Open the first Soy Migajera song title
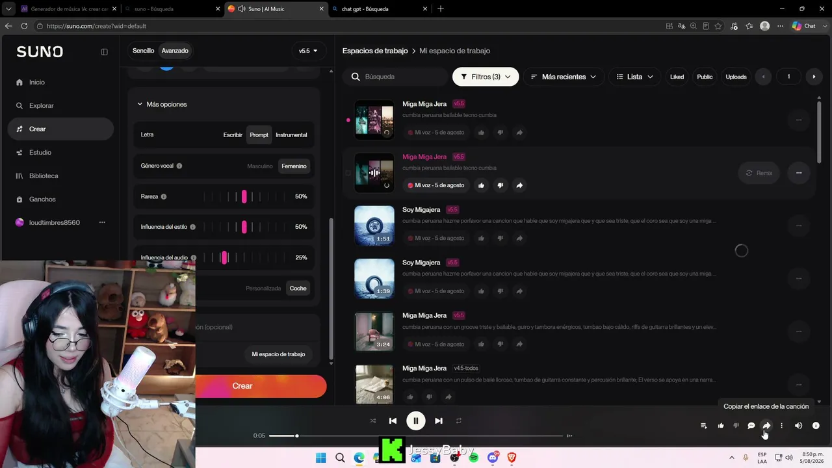 (x=421, y=210)
